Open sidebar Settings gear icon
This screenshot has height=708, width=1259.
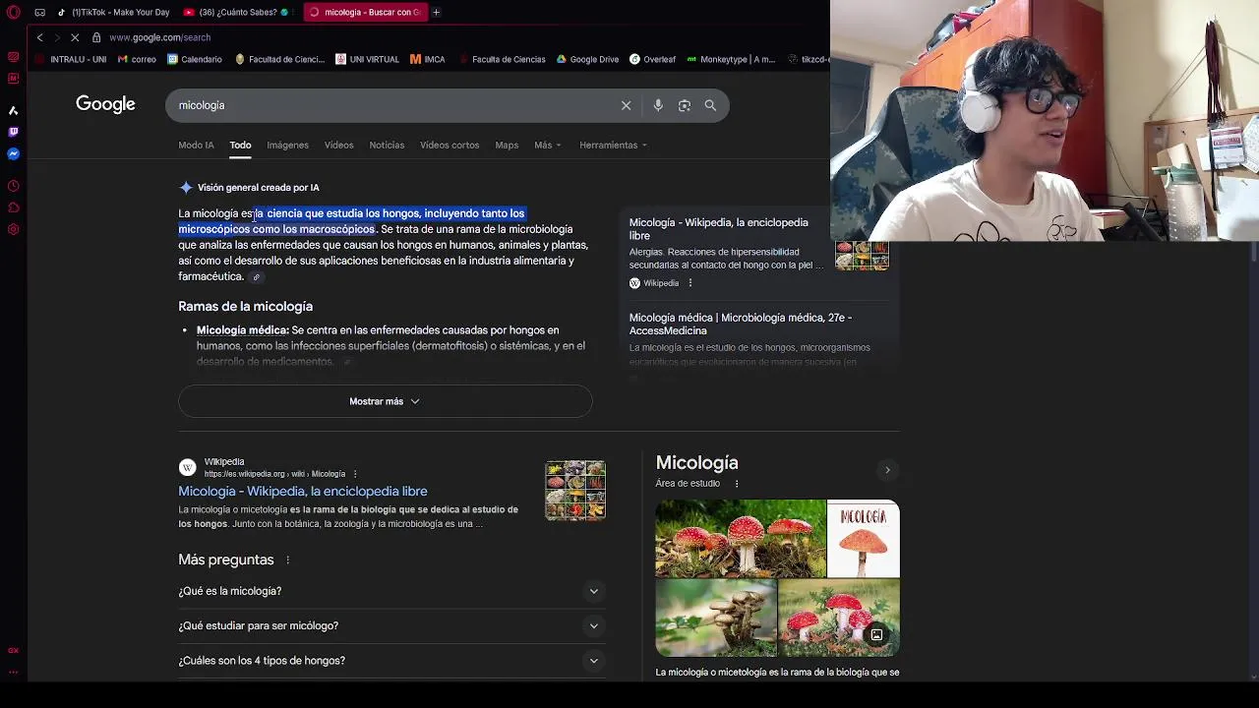tap(13, 229)
